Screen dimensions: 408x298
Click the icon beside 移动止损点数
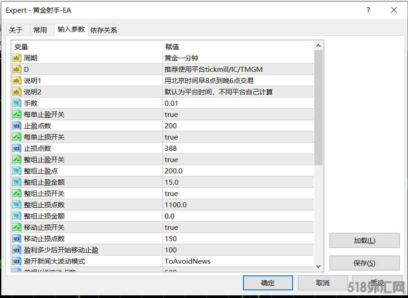point(17,238)
